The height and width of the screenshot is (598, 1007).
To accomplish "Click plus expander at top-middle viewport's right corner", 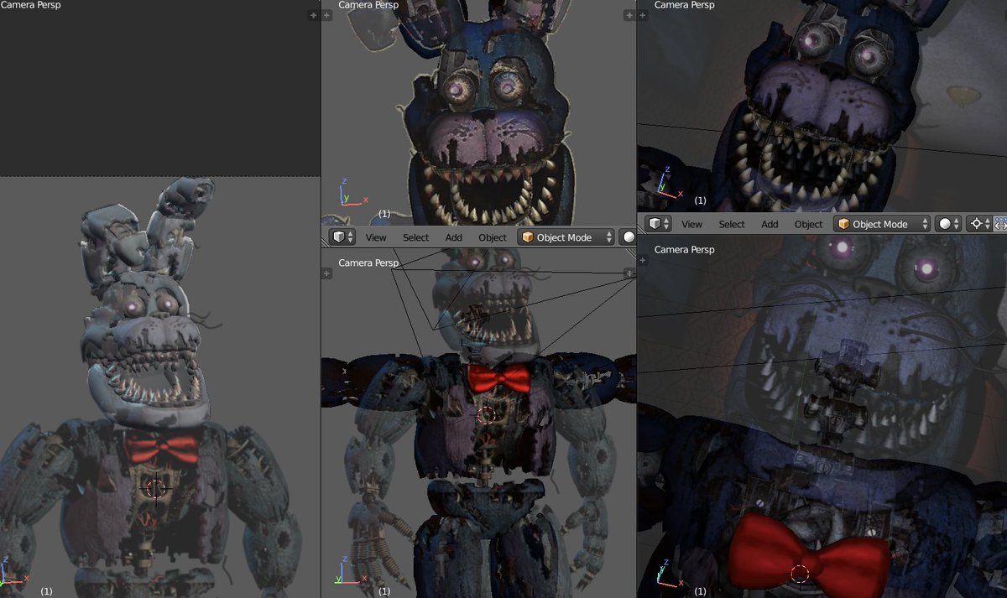I will pyautogui.click(x=629, y=15).
